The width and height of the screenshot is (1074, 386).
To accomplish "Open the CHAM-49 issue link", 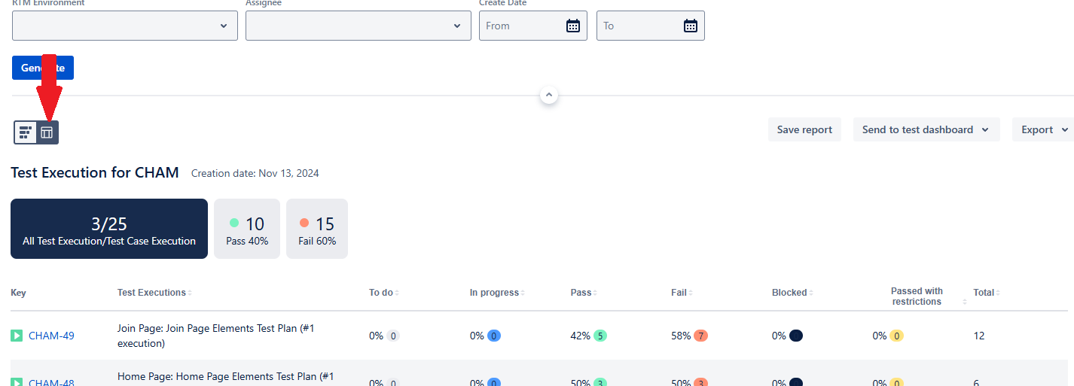I will click(51, 336).
